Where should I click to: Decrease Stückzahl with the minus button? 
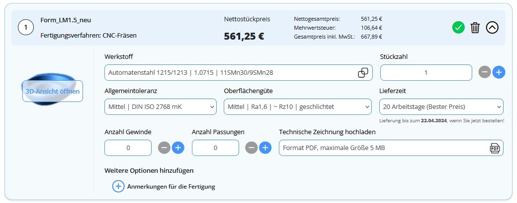click(485, 72)
